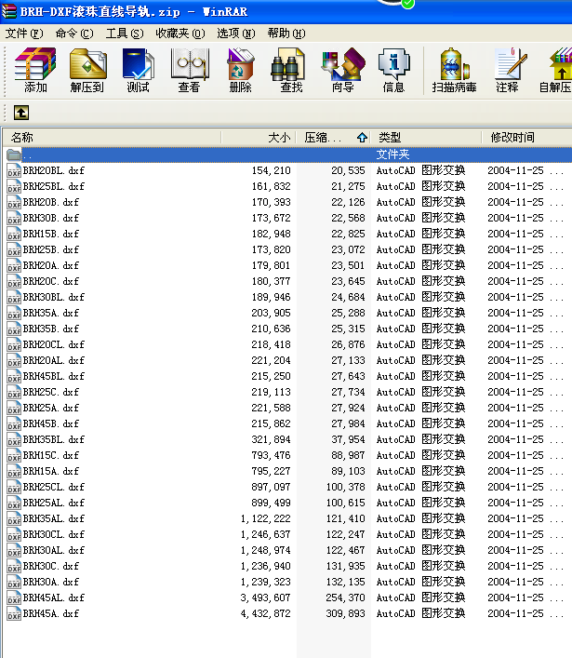Select file BRH35AL.dxf

(x=53, y=518)
